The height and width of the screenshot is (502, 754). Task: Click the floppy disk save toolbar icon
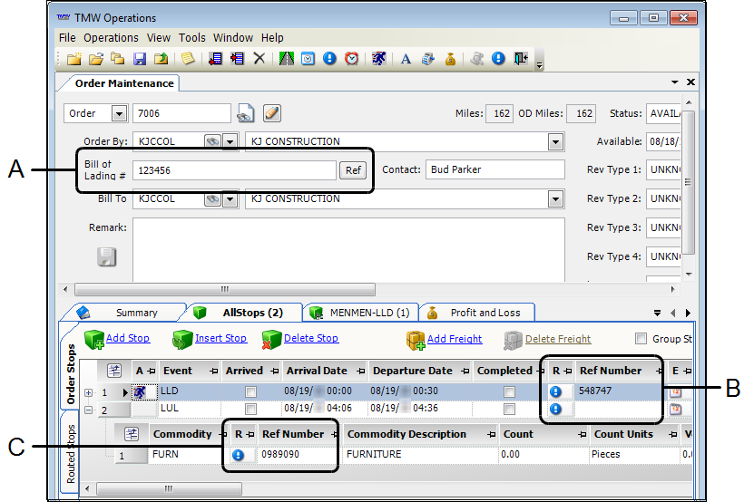[x=140, y=59]
